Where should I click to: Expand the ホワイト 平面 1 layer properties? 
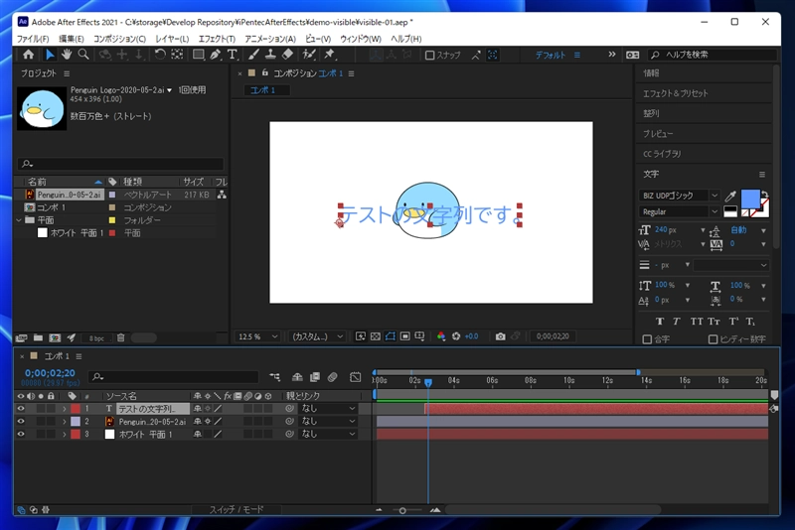(65, 434)
